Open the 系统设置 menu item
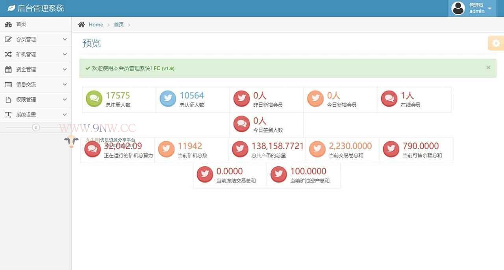 point(26,115)
